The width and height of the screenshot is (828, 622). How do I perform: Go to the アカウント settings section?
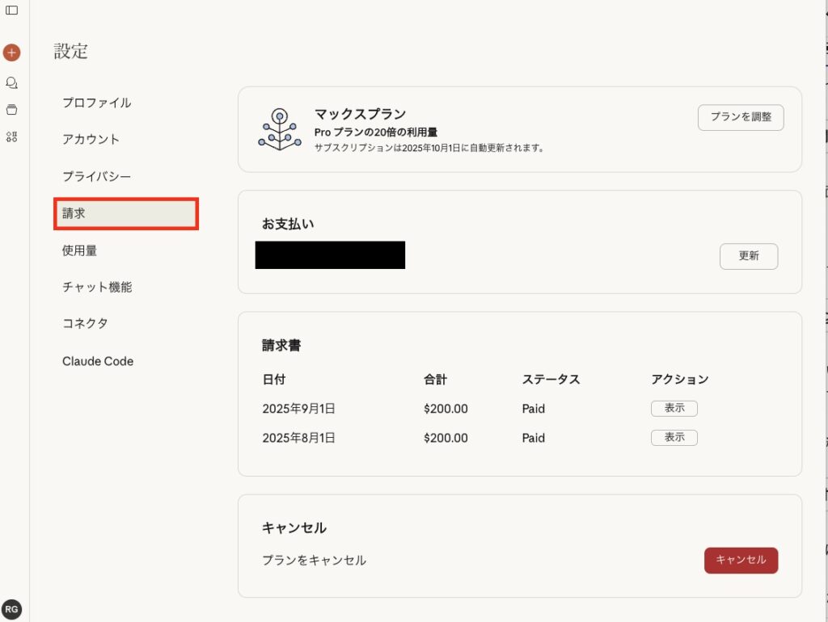(91, 139)
